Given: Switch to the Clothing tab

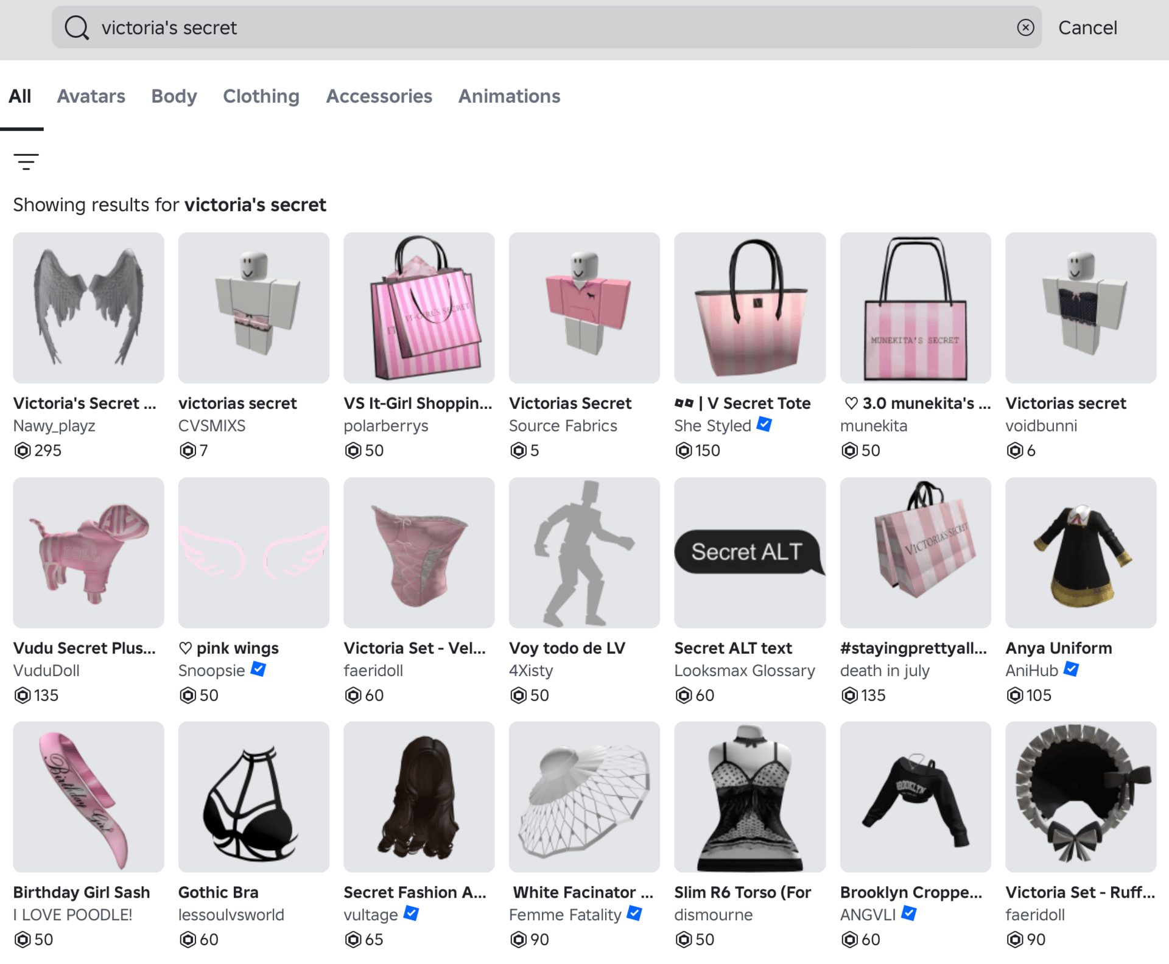Looking at the screenshot, I should (261, 96).
